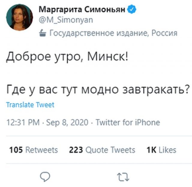This screenshot has width=192, height=187.
Task: View the 105 Retweets list
Action: click(34, 150)
